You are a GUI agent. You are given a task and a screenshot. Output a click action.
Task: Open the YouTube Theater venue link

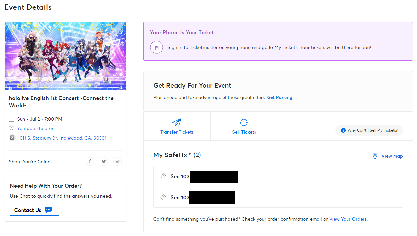click(x=35, y=128)
